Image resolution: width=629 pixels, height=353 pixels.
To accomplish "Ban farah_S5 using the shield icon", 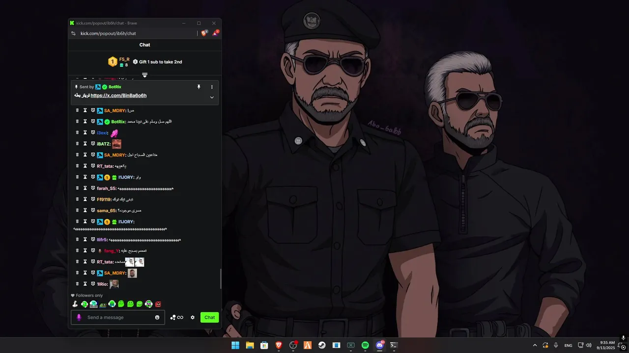I will coord(93,188).
